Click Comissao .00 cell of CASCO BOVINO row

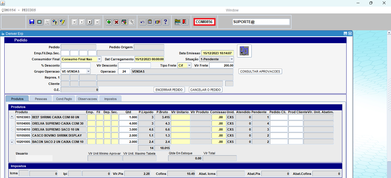coord(219,135)
